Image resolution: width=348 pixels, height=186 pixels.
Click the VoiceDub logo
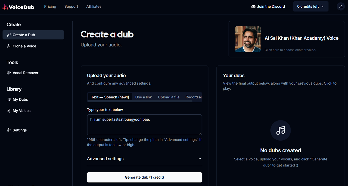18,7
